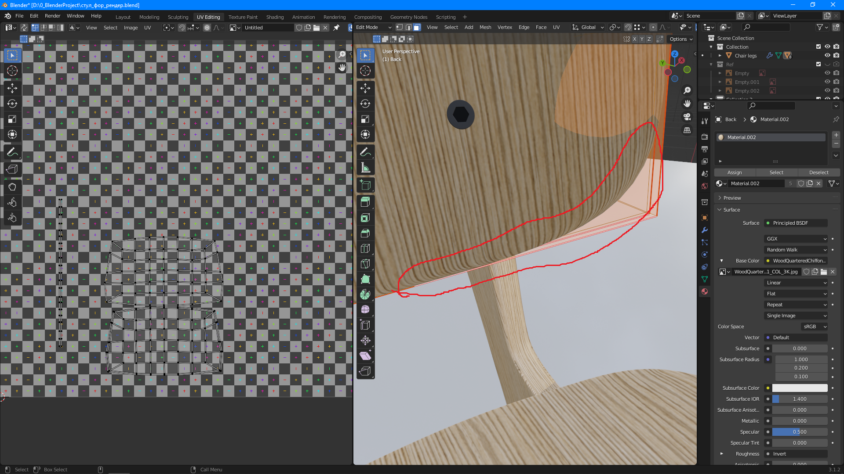Select the Annotate tool in UV editor
This screenshot has height=474, width=844.
(12, 152)
